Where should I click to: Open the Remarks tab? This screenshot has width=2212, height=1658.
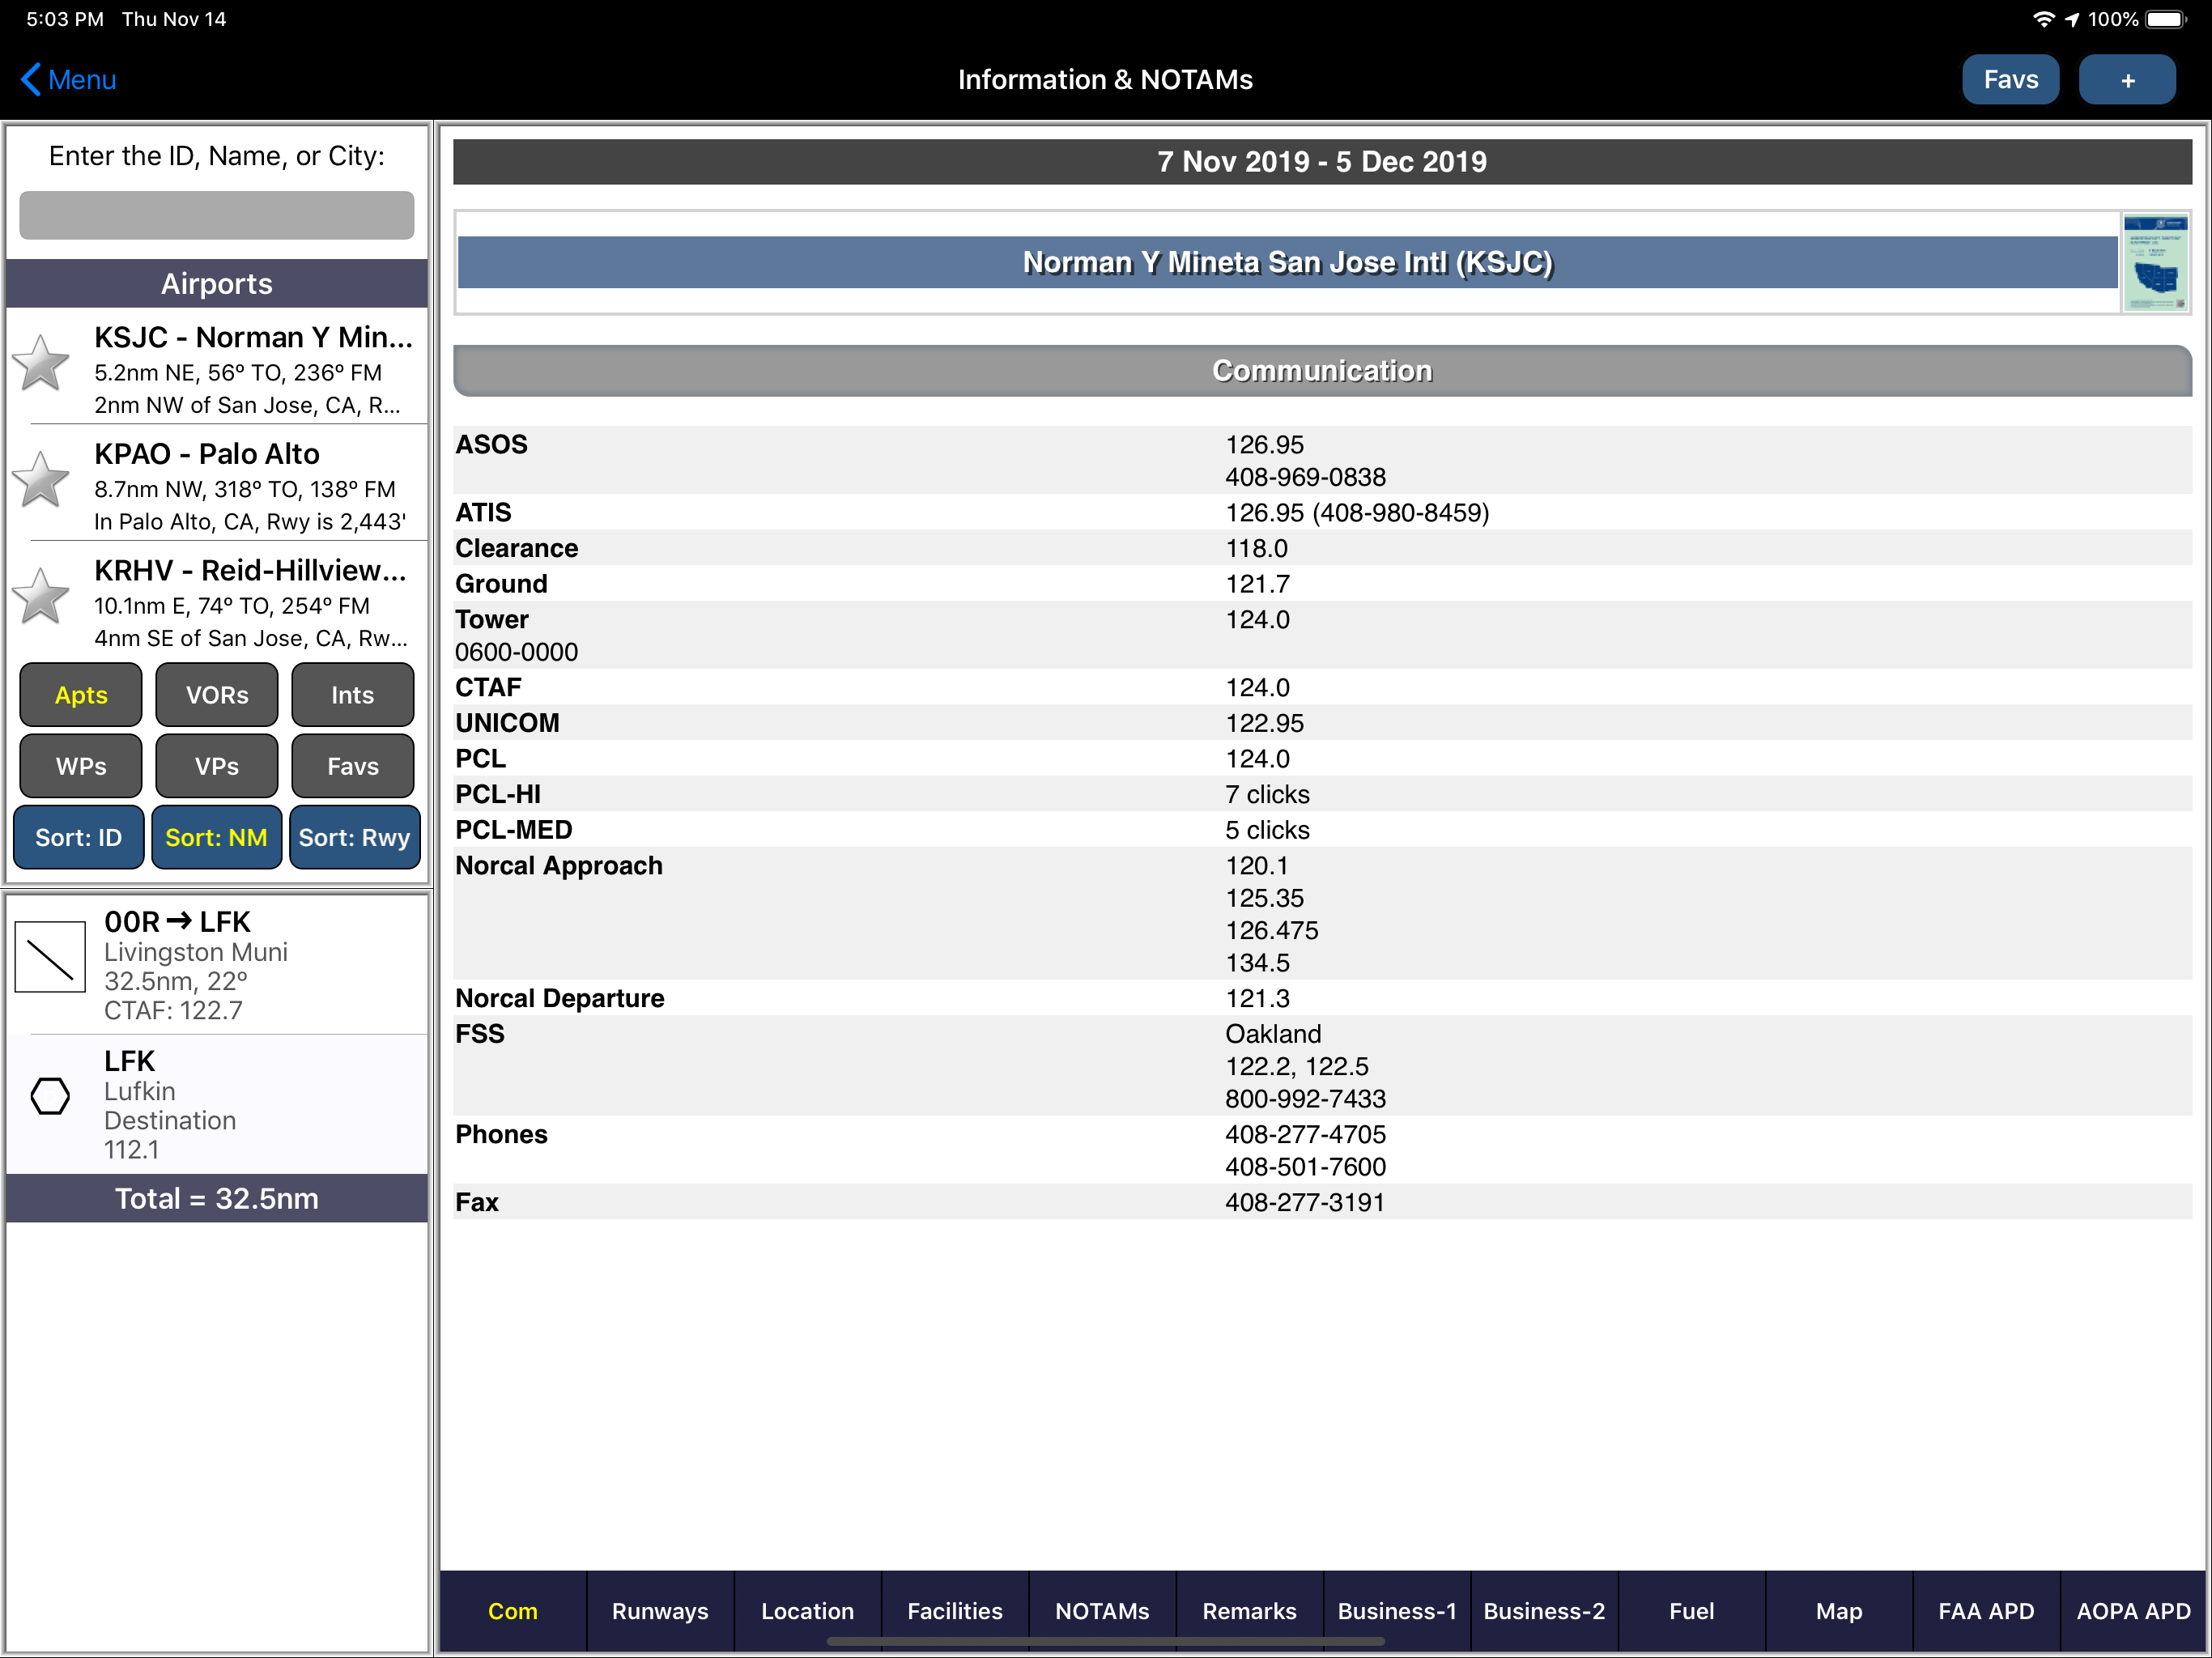pyautogui.click(x=1250, y=1611)
